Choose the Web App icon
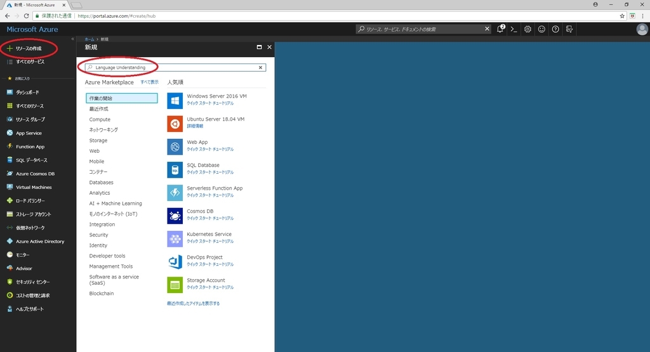Screen dimensions: 650x352 pyautogui.click(x=175, y=147)
